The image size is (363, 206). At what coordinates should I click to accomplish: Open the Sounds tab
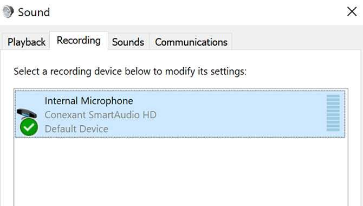coord(128,42)
